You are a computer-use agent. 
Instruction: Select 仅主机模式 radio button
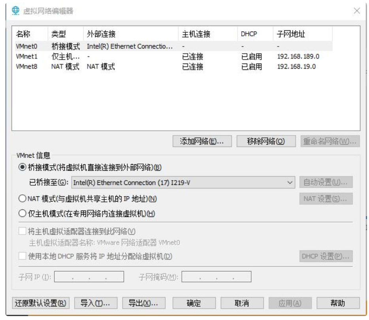pos(23,213)
